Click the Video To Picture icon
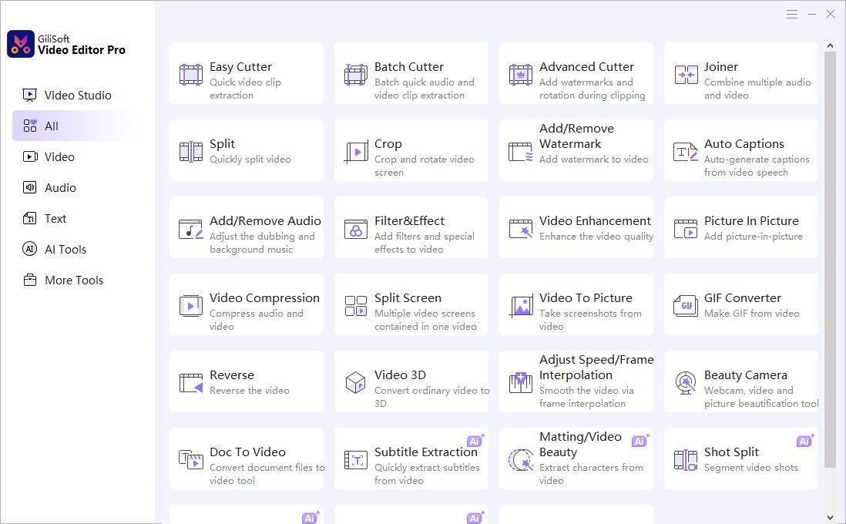This screenshot has width=846, height=524. (521, 306)
